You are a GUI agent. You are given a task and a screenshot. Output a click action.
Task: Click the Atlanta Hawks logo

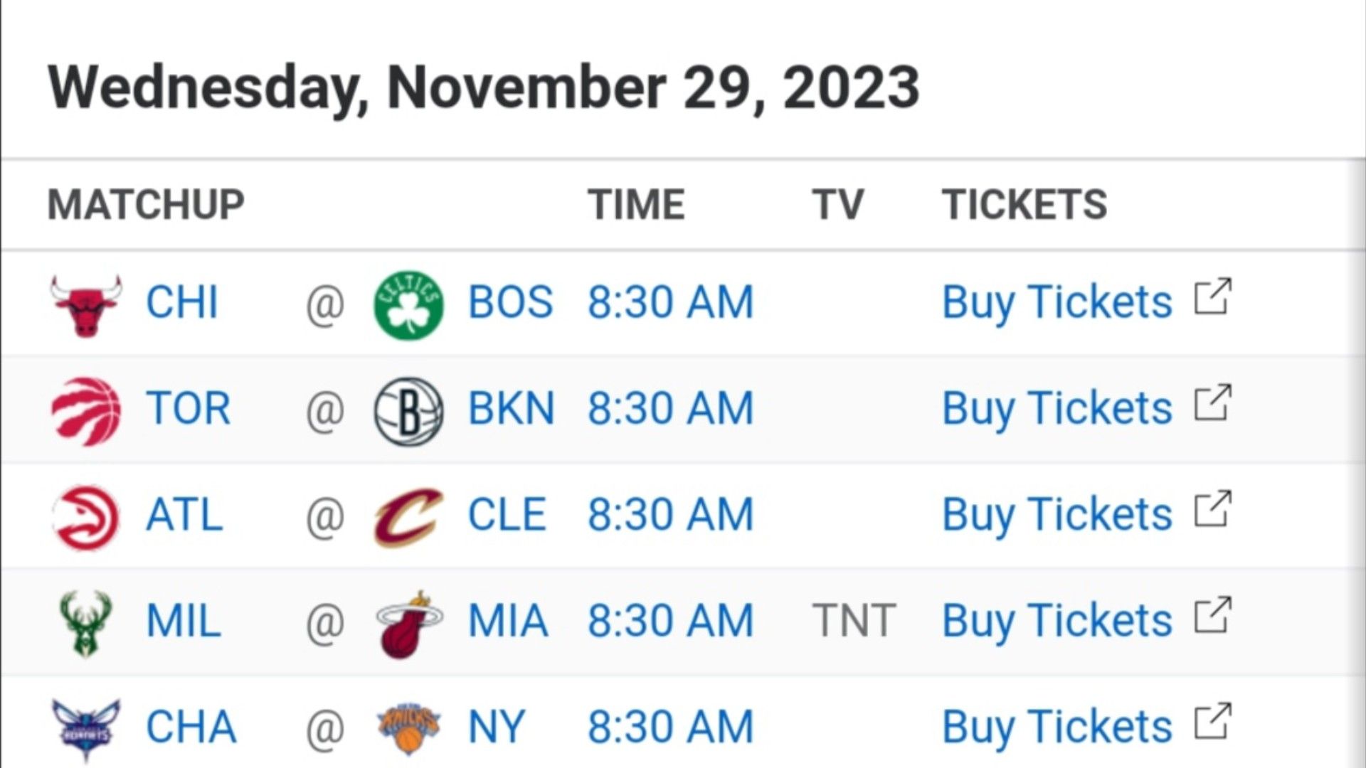click(86, 518)
